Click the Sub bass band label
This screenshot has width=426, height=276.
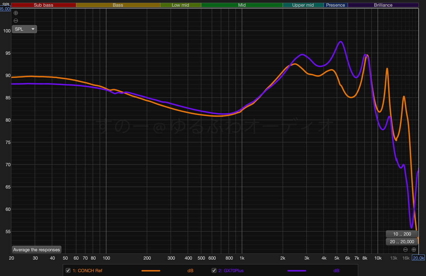(x=43, y=5)
